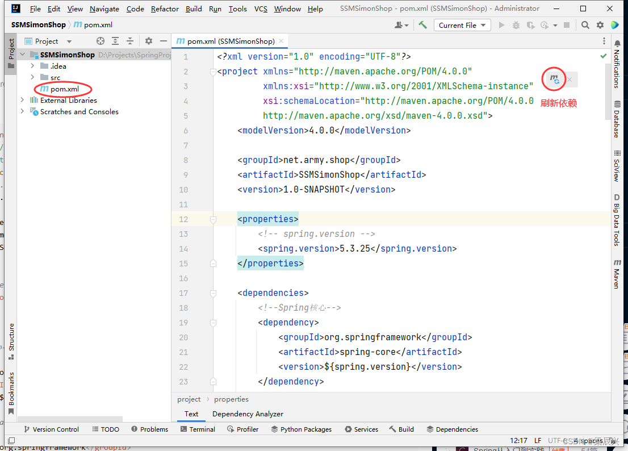
Task: Open Project panel options gear
Action: pos(149,41)
